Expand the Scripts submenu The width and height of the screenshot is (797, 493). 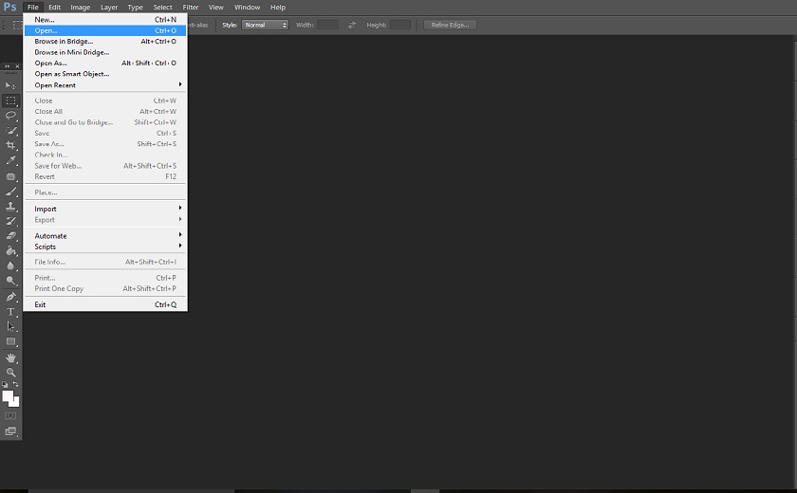click(104, 246)
